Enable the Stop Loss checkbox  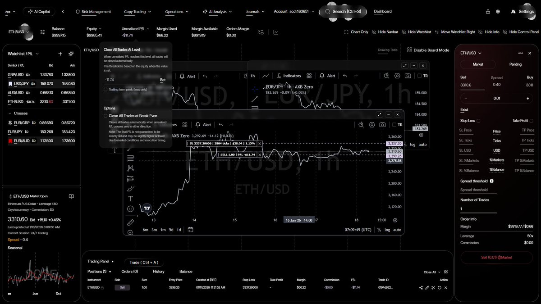(x=478, y=121)
